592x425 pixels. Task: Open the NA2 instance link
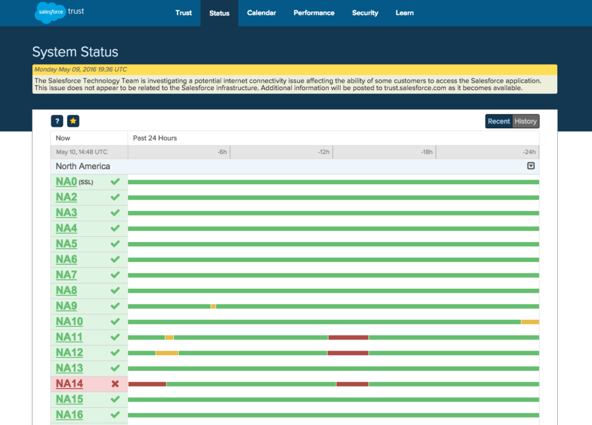click(66, 197)
